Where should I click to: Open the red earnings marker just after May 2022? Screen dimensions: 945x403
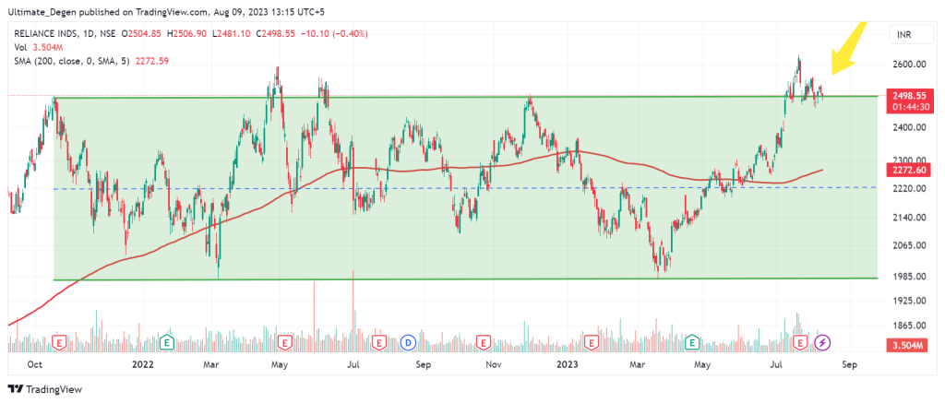pyautogui.click(x=284, y=343)
